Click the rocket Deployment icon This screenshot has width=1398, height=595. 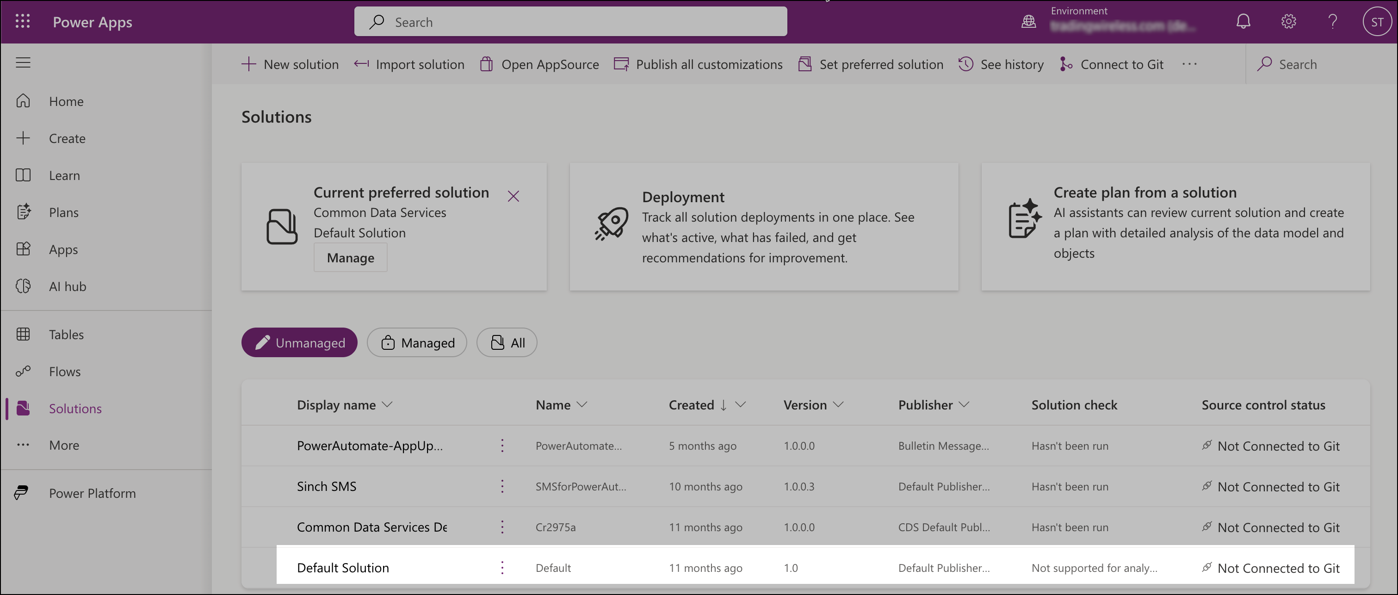tap(611, 223)
